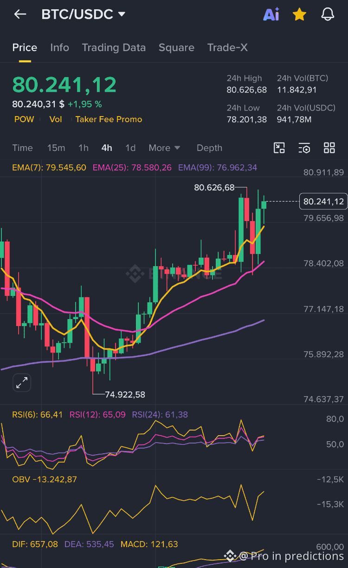Screen dimensions: 348x568
Task: Tap the 24h Vol(USDC) value 941,78M
Action: (x=294, y=119)
